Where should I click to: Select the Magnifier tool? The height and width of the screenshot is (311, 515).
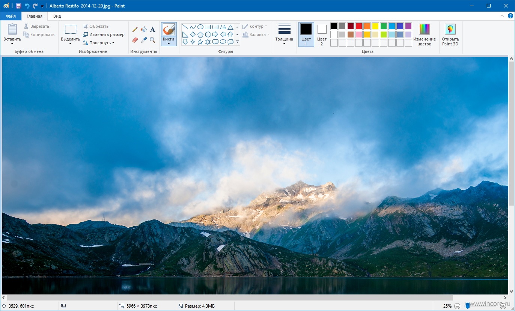coord(152,40)
